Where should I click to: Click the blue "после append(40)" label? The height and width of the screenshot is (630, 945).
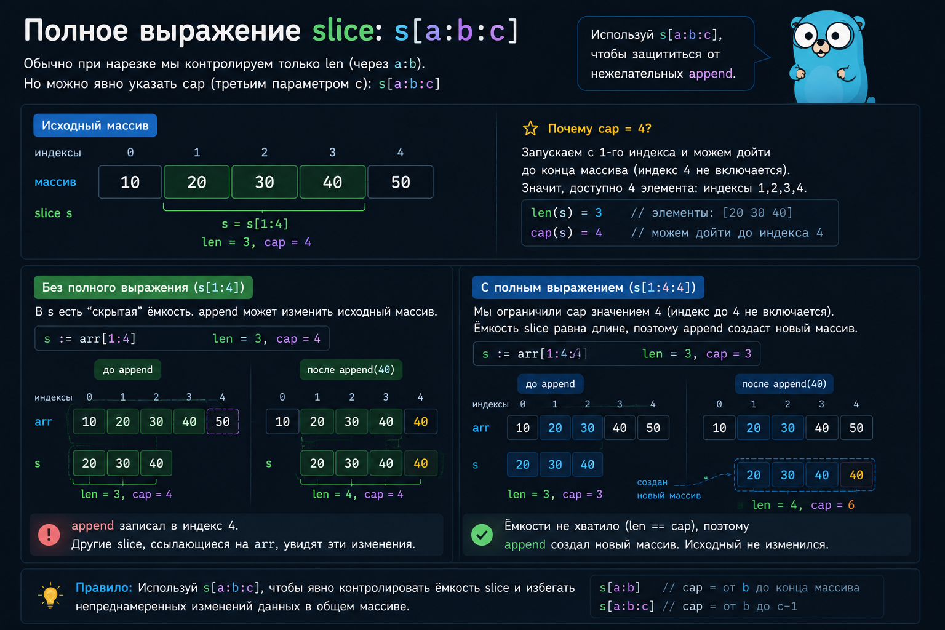(x=784, y=384)
